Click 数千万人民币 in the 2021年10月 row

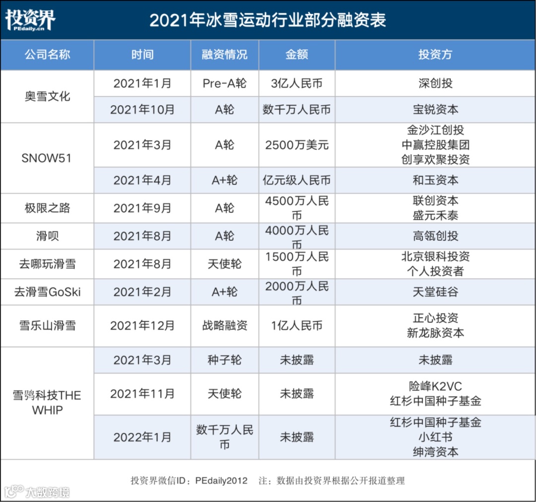[297, 110]
